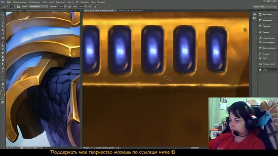Image resolution: width=278 pixels, height=156 pixels.
Task: Open the opacity slider arrow
Action: (66, 6)
